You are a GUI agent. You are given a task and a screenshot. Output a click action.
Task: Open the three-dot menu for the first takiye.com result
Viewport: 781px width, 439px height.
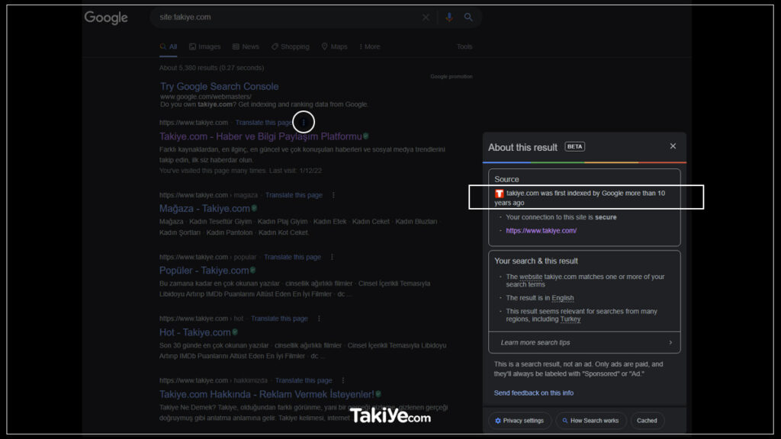304,122
